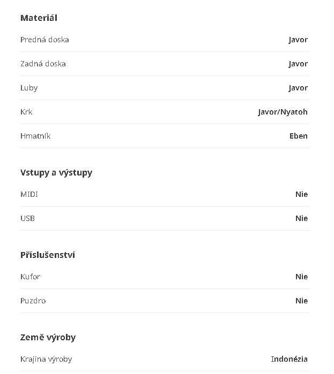Click the Krk row label

coord(26,112)
